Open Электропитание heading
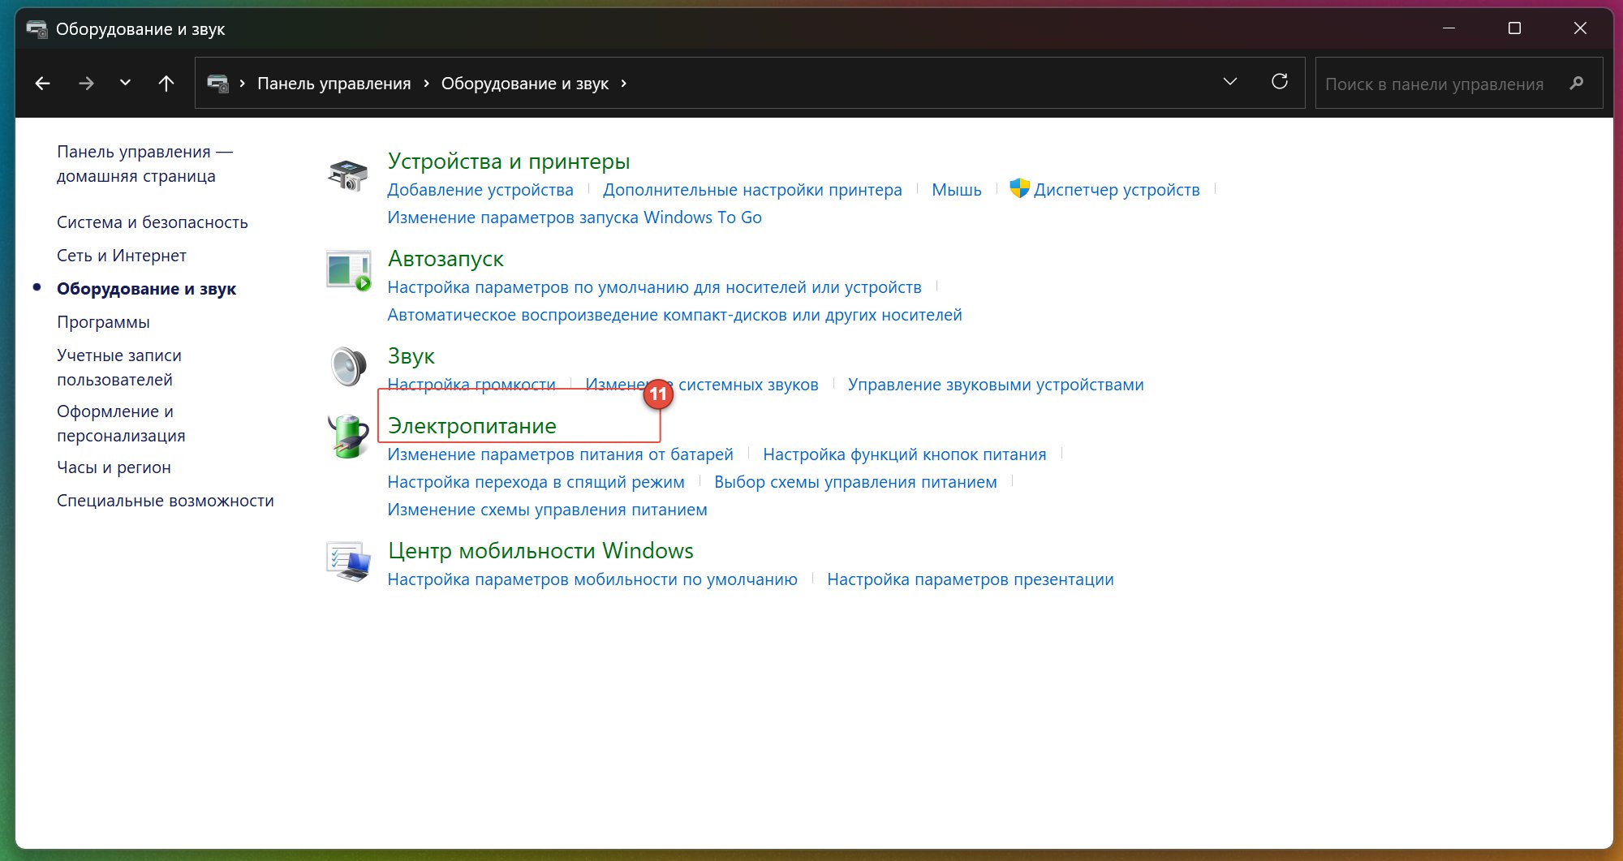Image resolution: width=1623 pixels, height=861 pixels. coord(472,426)
